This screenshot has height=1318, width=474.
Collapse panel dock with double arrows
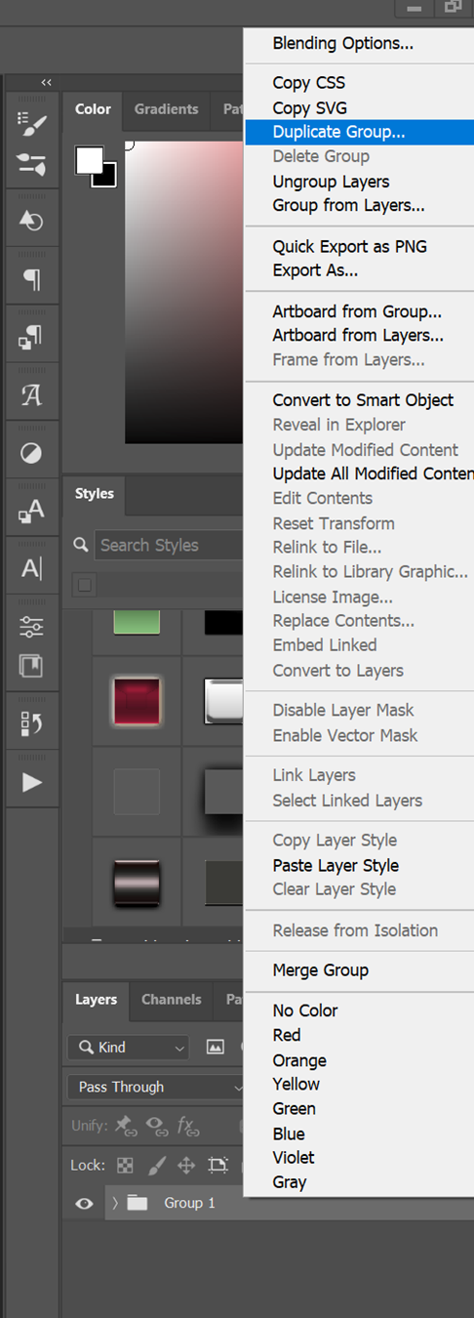click(x=46, y=82)
